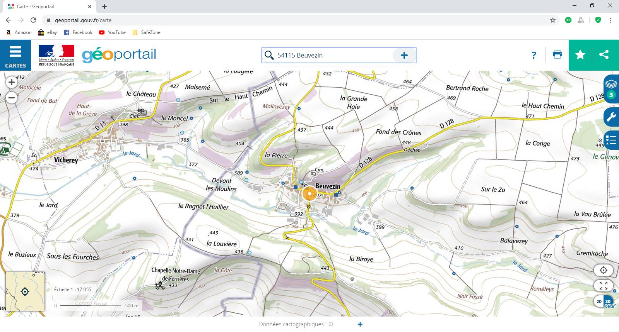Open the grey extension icon in the toolbar
The image size is (619, 332).
pyautogui.click(x=581, y=20)
